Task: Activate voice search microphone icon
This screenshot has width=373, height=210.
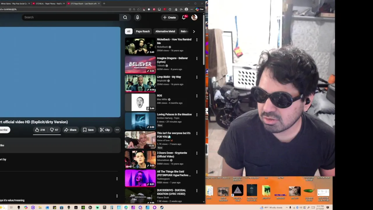Action: 138,17
